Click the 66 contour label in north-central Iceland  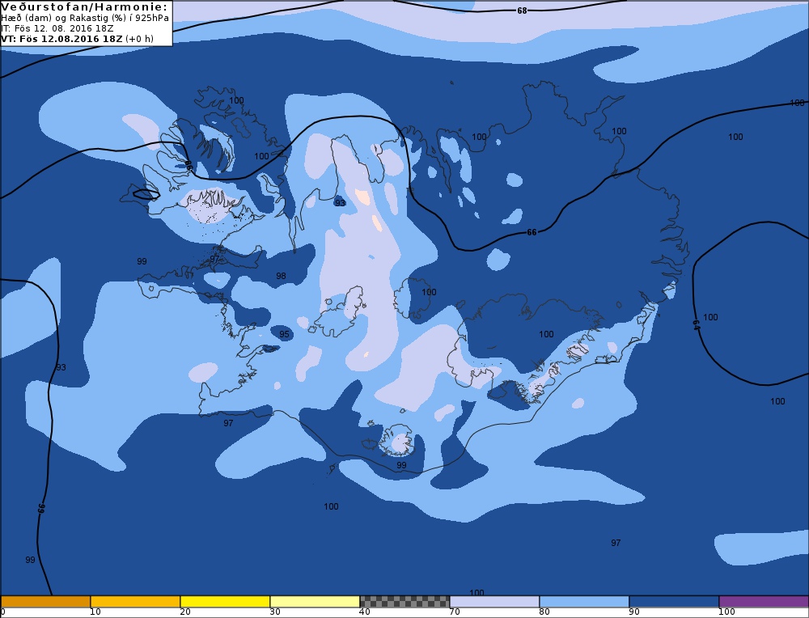(x=532, y=232)
